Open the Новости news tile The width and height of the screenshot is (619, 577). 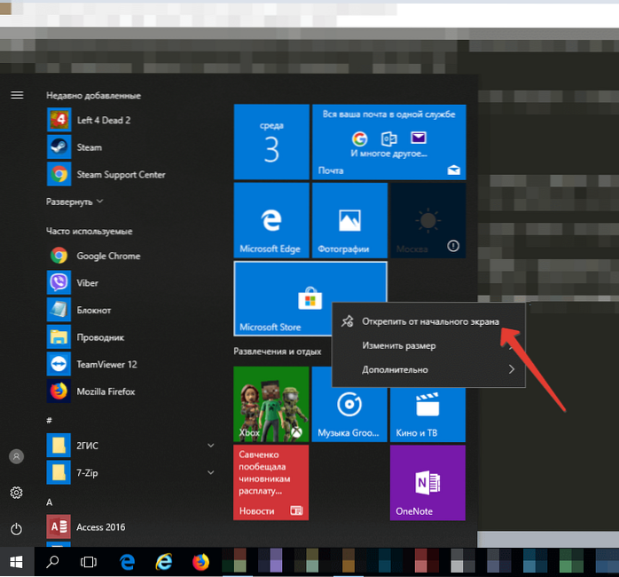271,482
